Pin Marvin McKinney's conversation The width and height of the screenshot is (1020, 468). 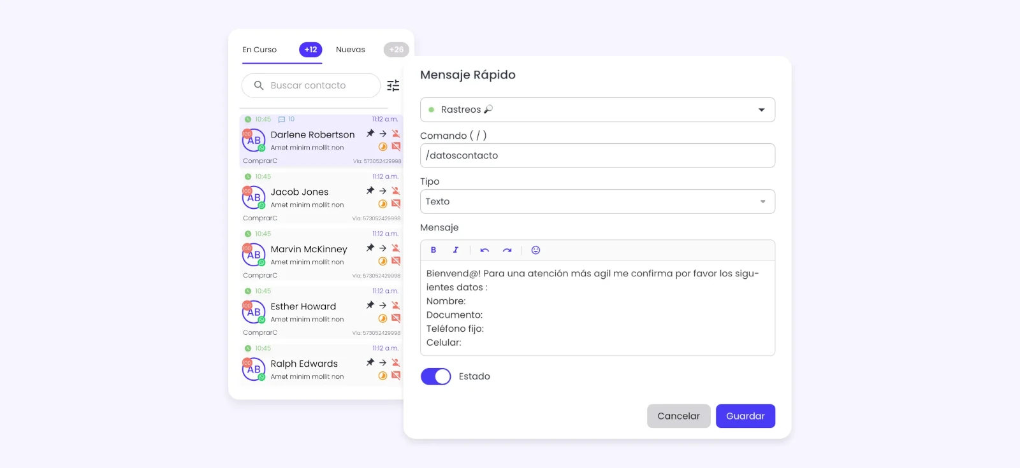point(370,248)
